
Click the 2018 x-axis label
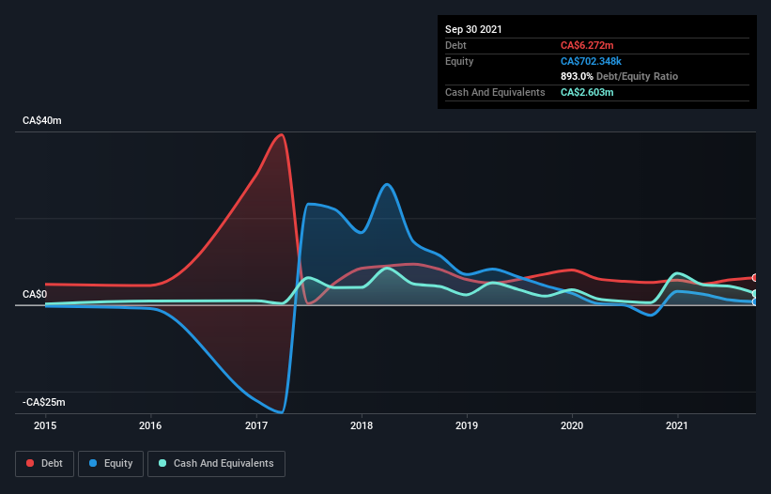(x=362, y=425)
